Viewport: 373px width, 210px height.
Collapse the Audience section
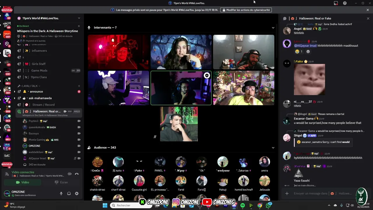coord(273,148)
